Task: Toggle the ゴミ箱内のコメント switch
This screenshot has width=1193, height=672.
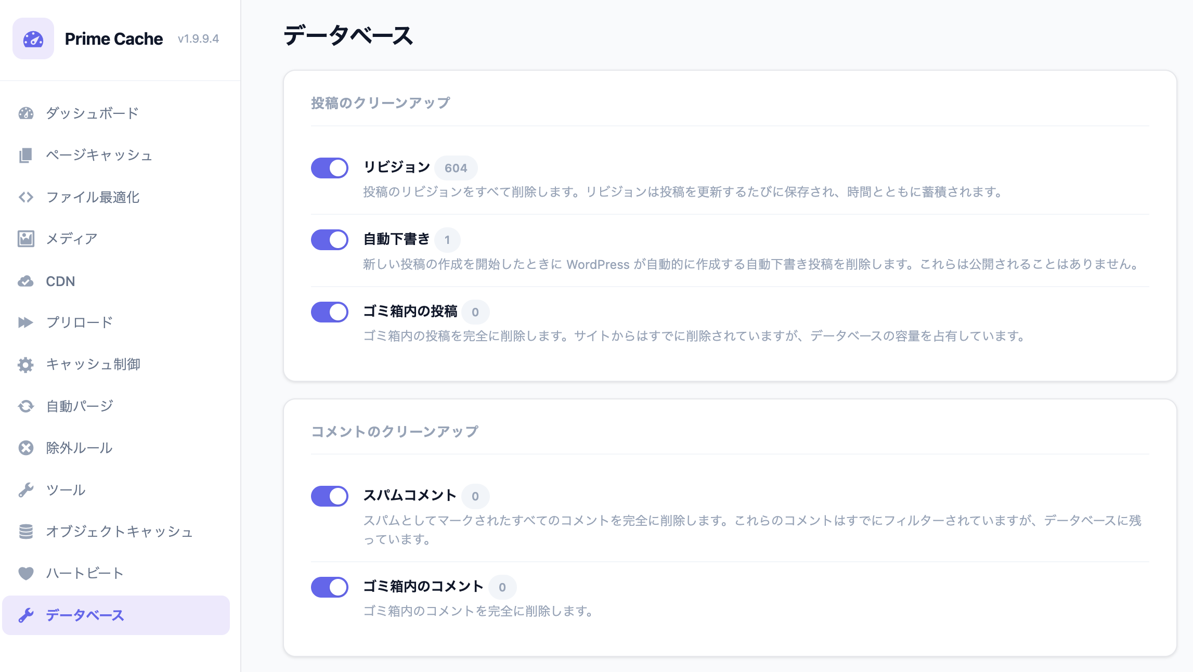Action: coord(330,587)
